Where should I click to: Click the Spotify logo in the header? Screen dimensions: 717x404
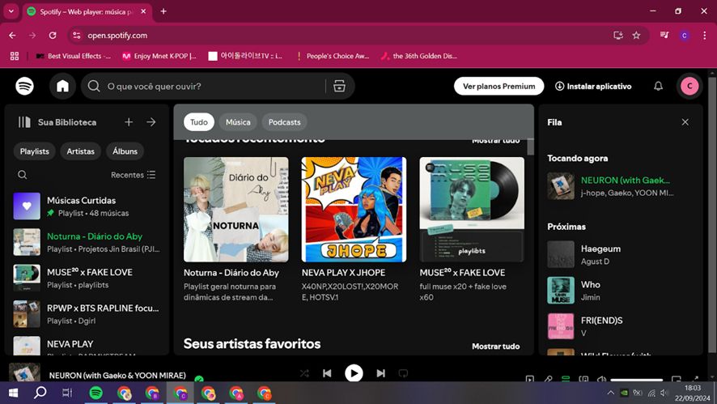[x=25, y=86]
